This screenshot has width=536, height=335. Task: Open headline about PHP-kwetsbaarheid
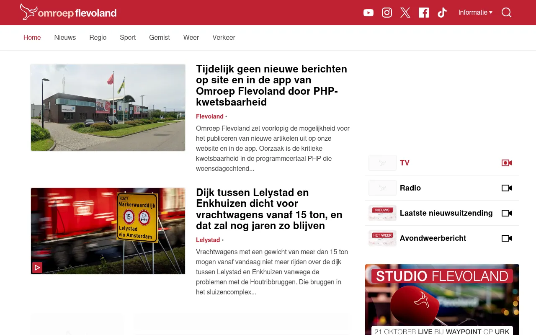pos(272,85)
